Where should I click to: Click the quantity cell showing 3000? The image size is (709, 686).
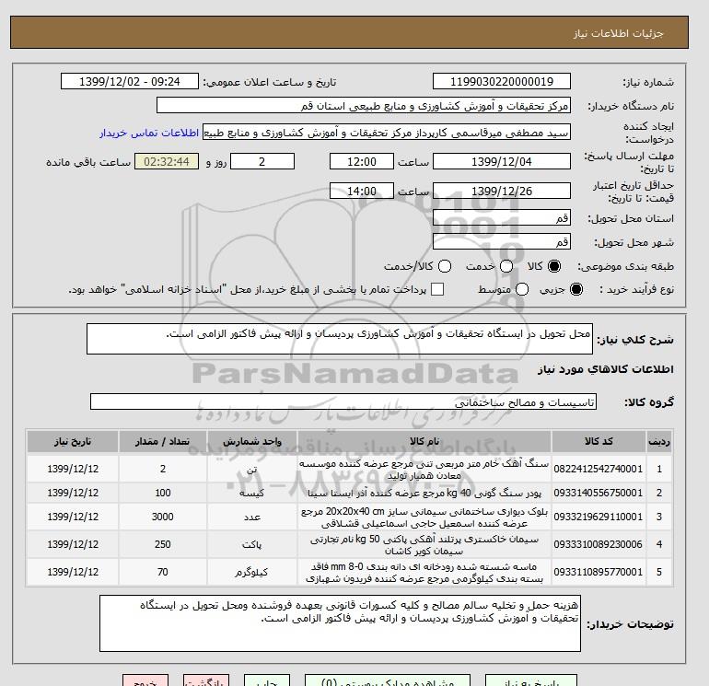[x=163, y=517]
